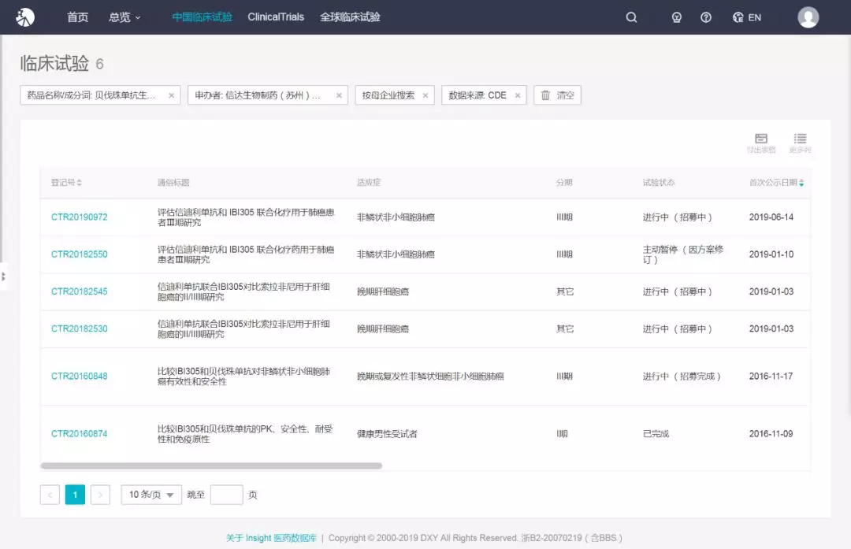Click the 通俗标题 column header
Image resolution: width=851 pixels, height=549 pixels.
[x=173, y=183]
